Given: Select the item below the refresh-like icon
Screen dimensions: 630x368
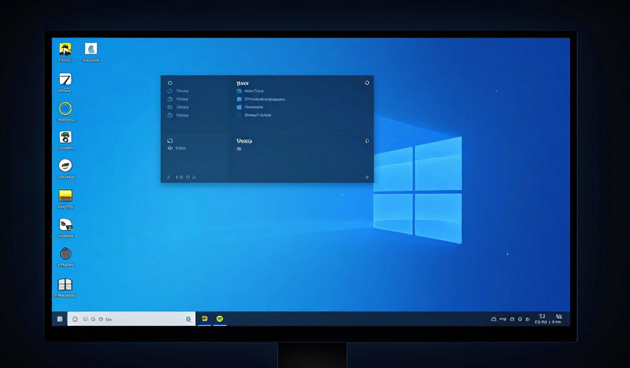Looking at the screenshot, I should [x=177, y=148].
